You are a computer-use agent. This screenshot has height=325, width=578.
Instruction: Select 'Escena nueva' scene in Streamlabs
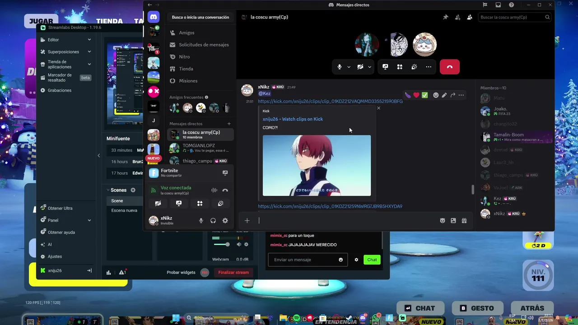click(x=124, y=210)
